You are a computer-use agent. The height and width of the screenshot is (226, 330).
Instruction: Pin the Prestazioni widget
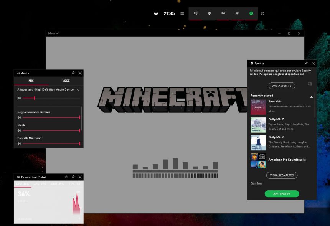[73, 177]
